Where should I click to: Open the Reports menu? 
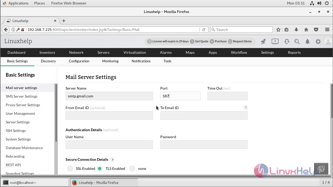(x=294, y=52)
